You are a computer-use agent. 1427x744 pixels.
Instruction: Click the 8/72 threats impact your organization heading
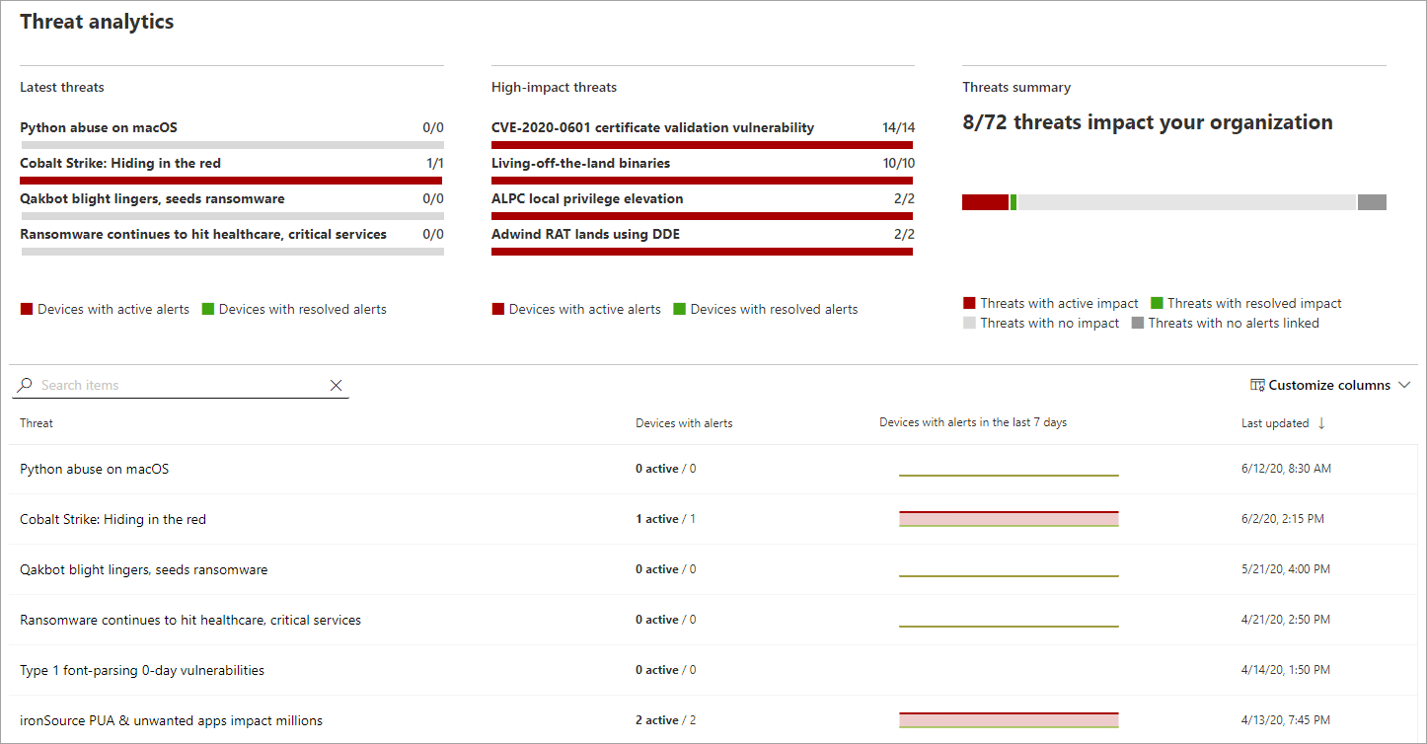[1148, 122]
